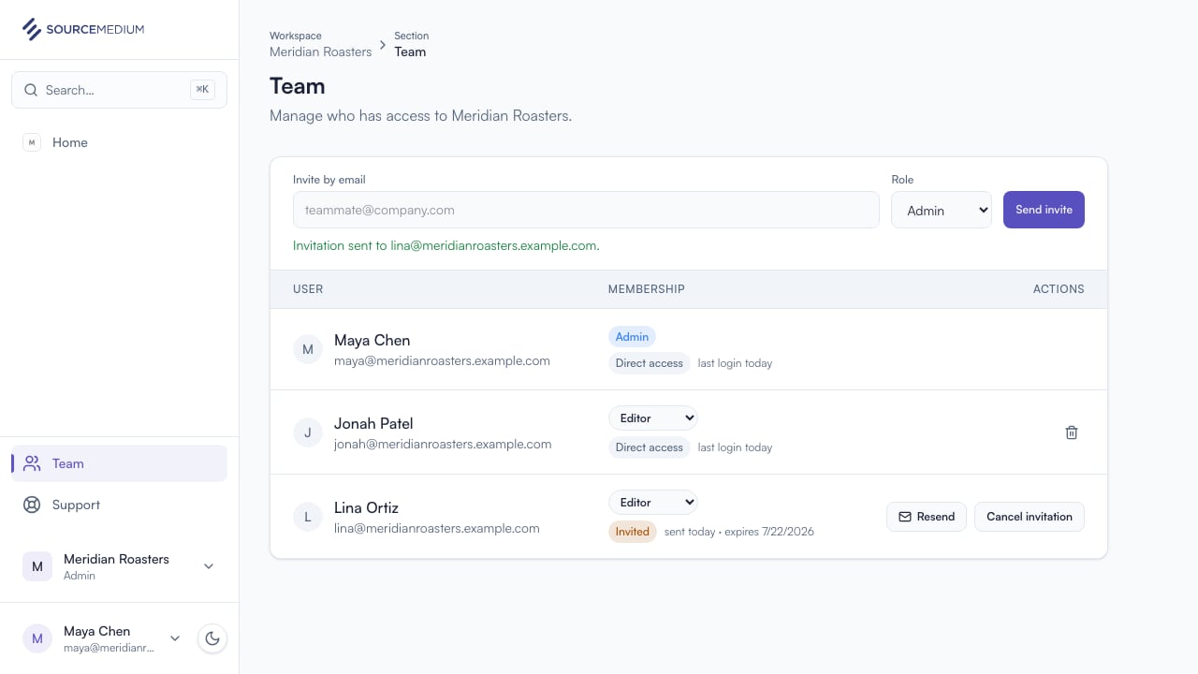The image size is (1198, 674).
Task: Go to Home in the sidebar
Action: coord(119,142)
